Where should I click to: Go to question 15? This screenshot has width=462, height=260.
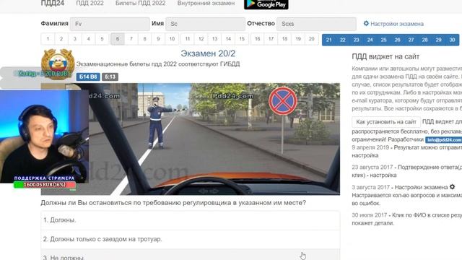tap(242, 39)
